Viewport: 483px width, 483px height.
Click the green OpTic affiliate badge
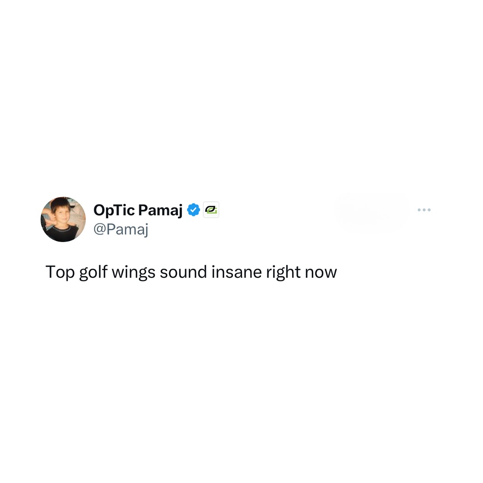click(211, 210)
